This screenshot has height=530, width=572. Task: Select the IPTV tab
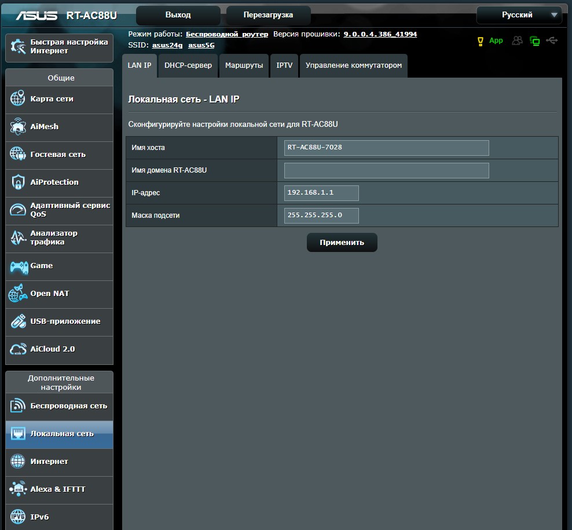[284, 65]
